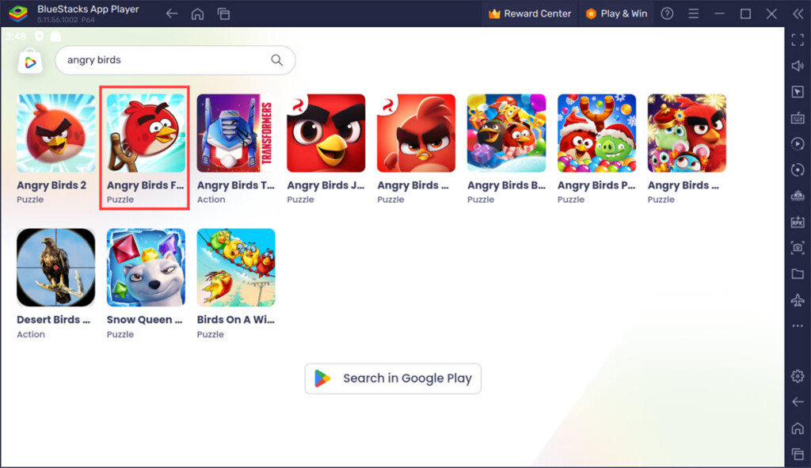Open the memory trim icon in the sidebar

[x=798, y=196]
